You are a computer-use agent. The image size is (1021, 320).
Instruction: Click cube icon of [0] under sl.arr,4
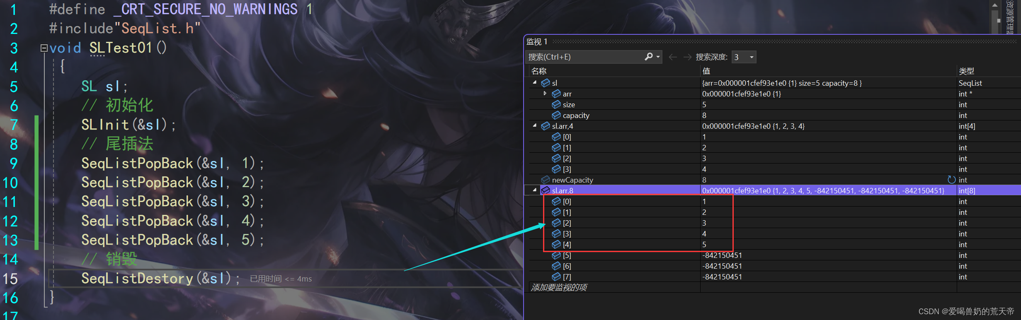point(556,137)
